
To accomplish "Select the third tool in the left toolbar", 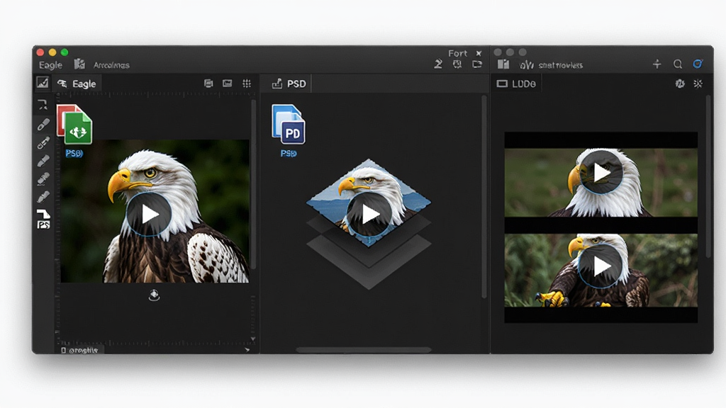I will (x=43, y=143).
